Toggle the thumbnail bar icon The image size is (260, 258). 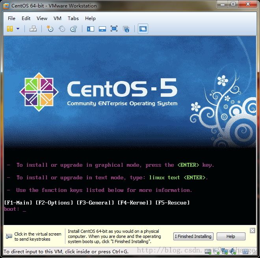102,29
